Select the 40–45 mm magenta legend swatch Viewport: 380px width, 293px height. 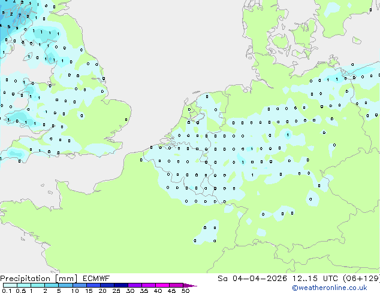[162, 285]
